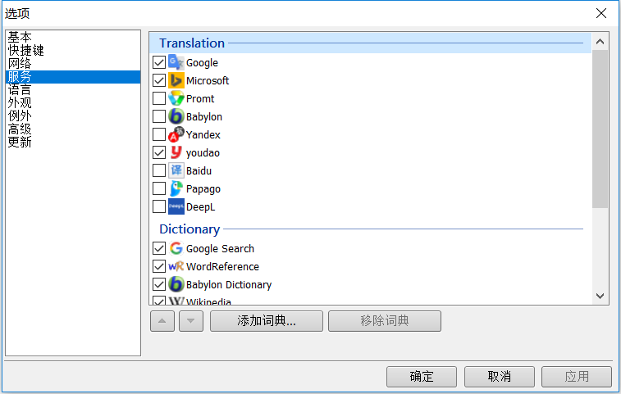Uncheck the Babylon Dictionary checkbox
Screen dimensions: 621x394
[x=159, y=284]
